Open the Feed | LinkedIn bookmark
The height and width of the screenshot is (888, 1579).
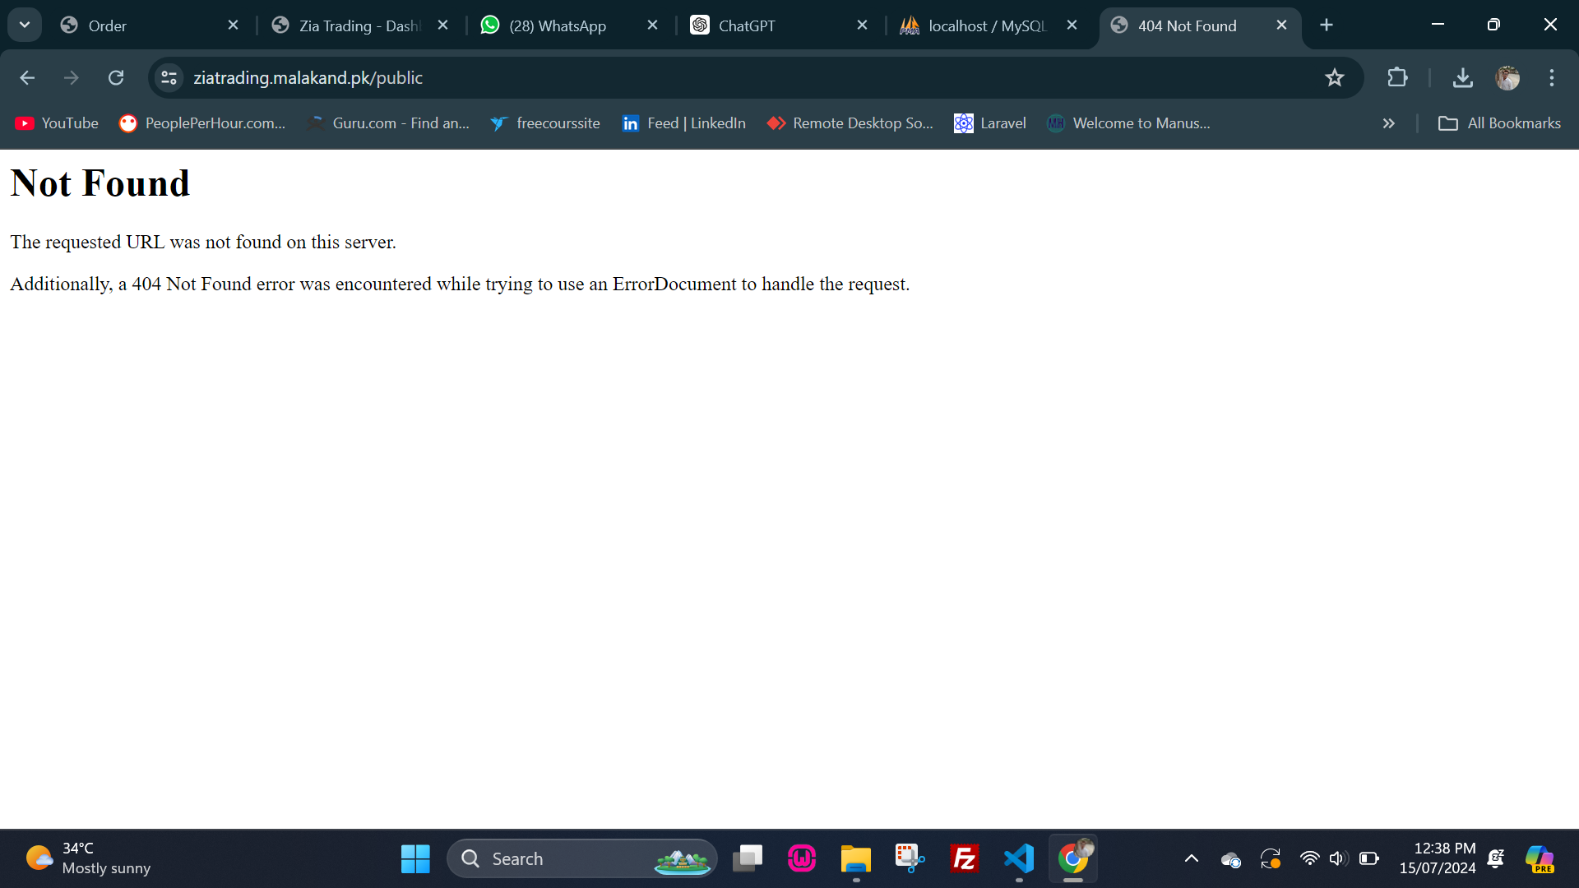coord(684,123)
